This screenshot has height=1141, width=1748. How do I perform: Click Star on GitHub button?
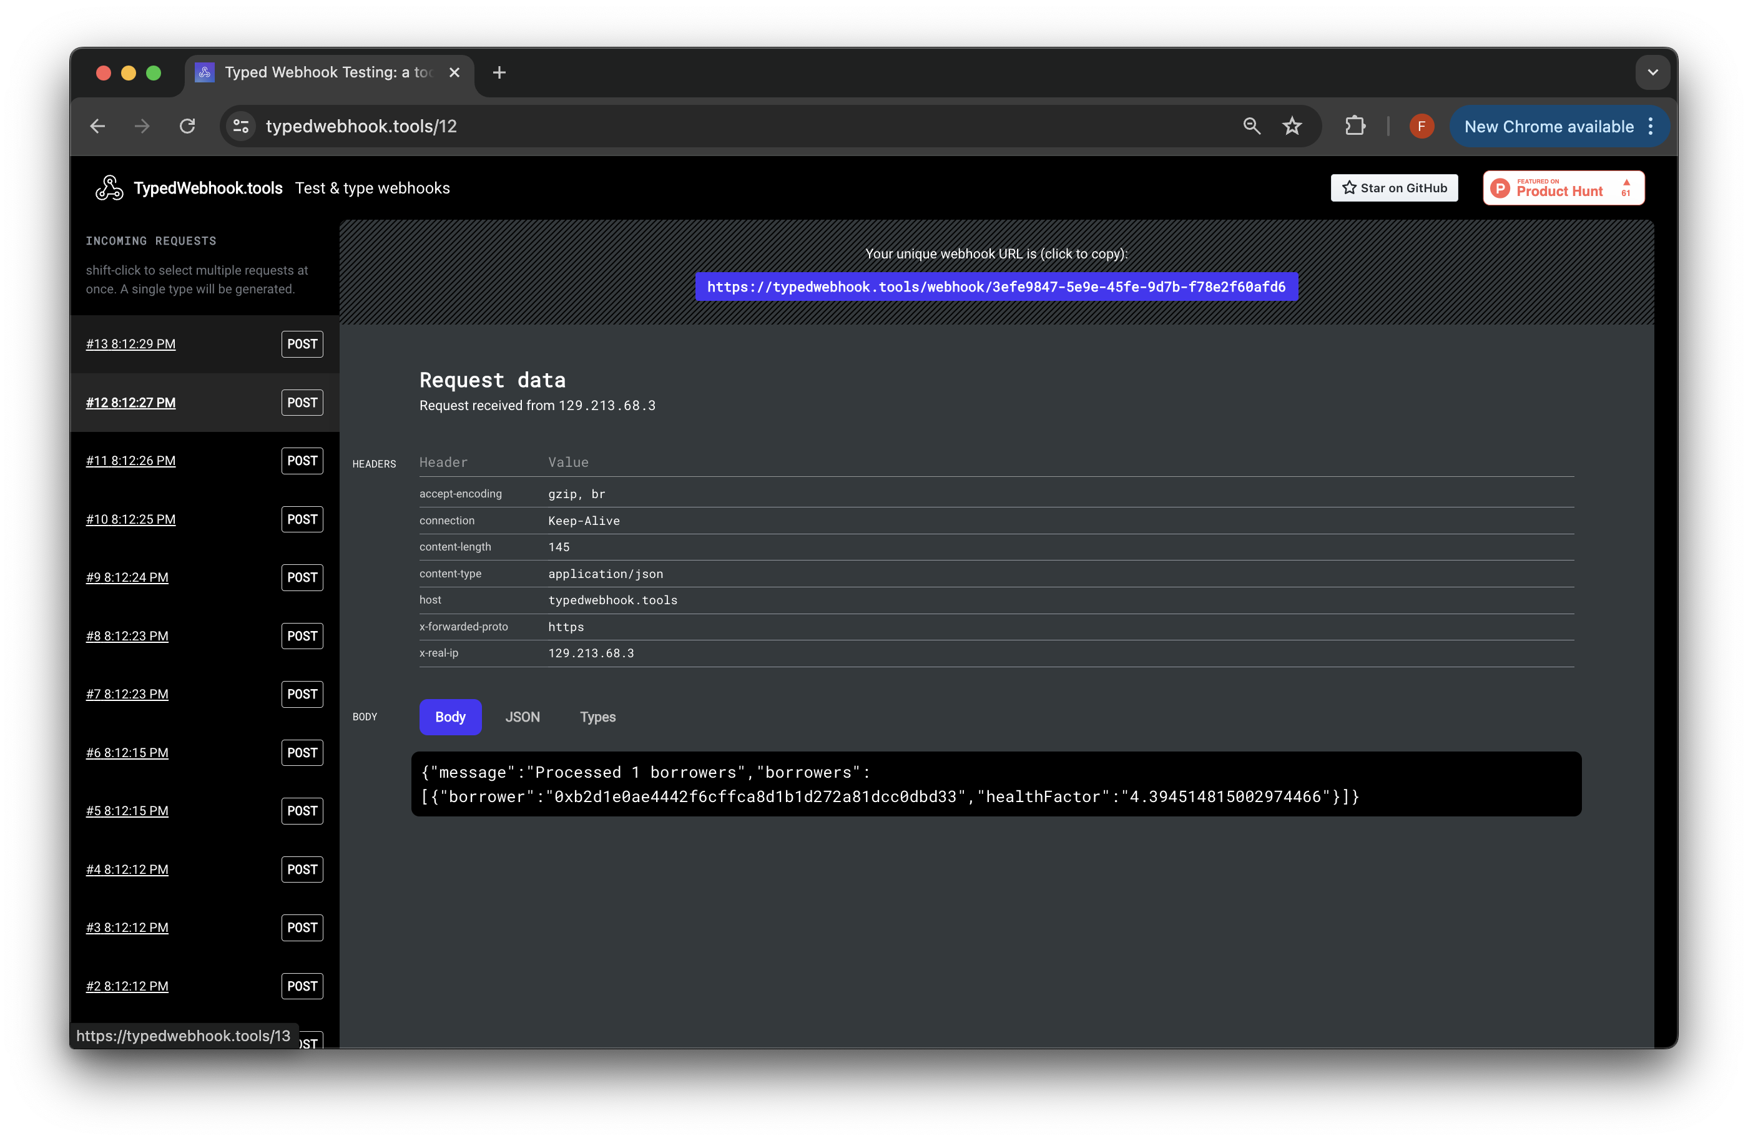tap(1394, 188)
